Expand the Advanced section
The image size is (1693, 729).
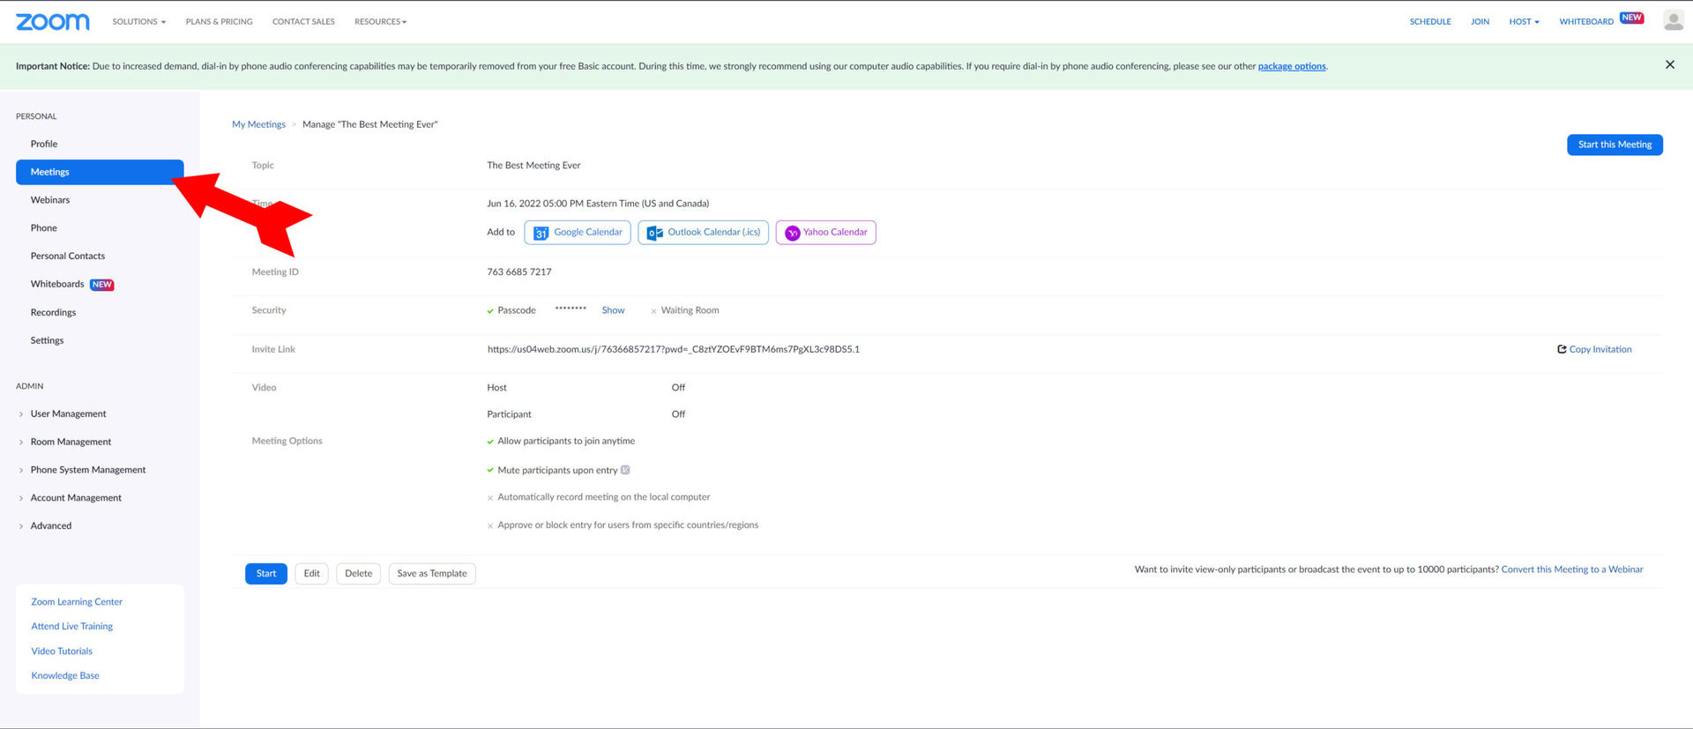(51, 526)
